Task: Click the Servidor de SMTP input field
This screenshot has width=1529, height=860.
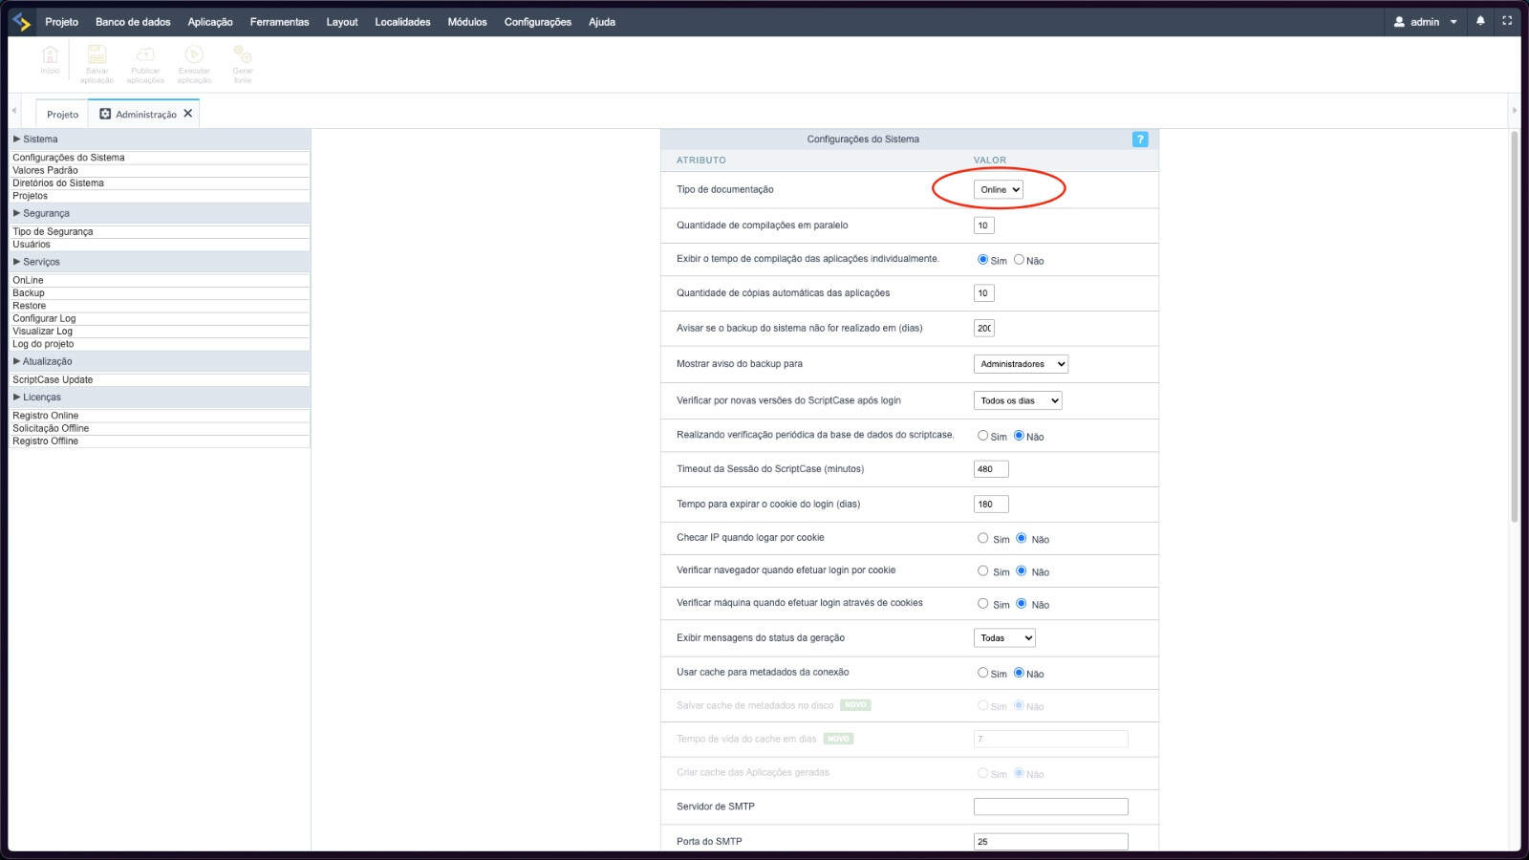Action: coord(1050,806)
